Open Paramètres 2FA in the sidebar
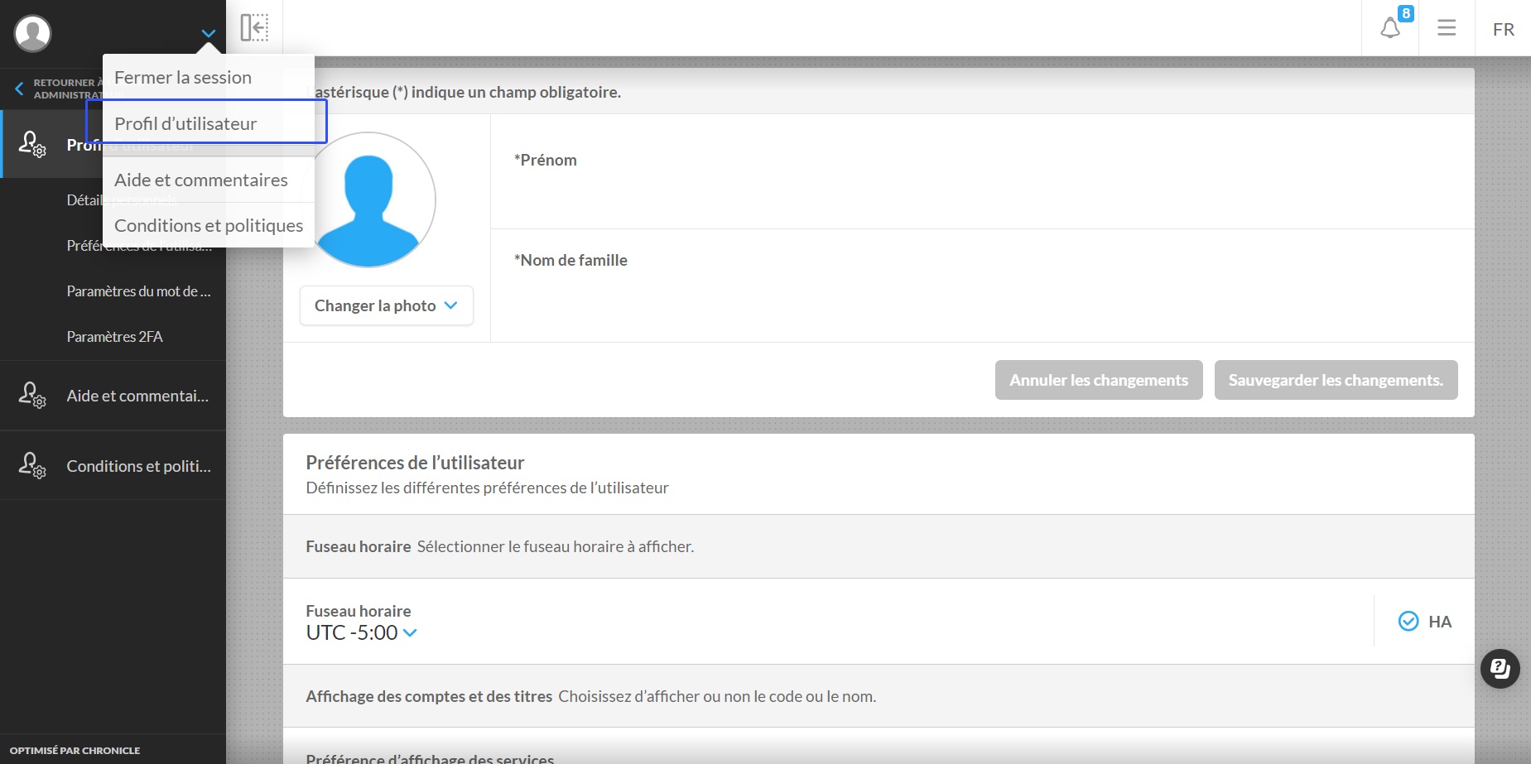This screenshot has width=1531, height=764. pyautogui.click(x=115, y=337)
